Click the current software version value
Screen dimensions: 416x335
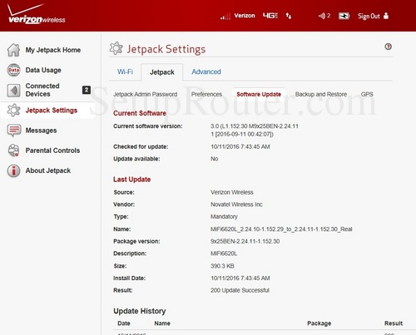pyautogui.click(x=255, y=131)
